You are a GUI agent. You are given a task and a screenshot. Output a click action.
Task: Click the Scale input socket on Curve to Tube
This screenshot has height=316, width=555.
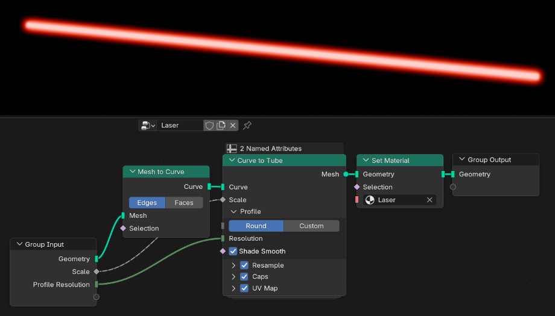(223, 200)
